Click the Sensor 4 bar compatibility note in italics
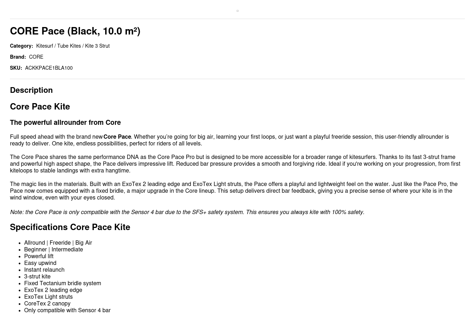The width and height of the screenshot is (472, 330). click(x=187, y=212)
